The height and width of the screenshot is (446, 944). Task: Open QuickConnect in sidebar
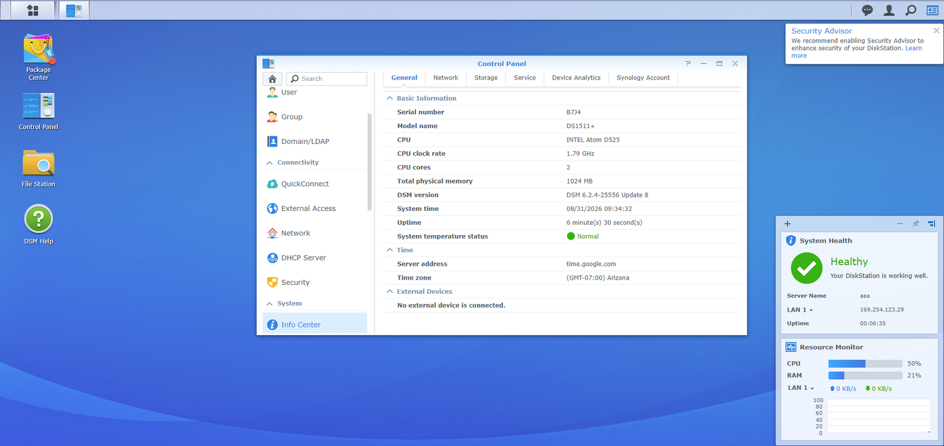pyautogui.click(x=315, y=183)
